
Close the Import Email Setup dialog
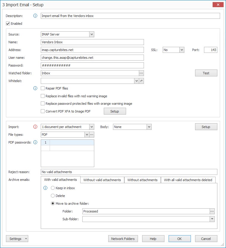(218, 4)
